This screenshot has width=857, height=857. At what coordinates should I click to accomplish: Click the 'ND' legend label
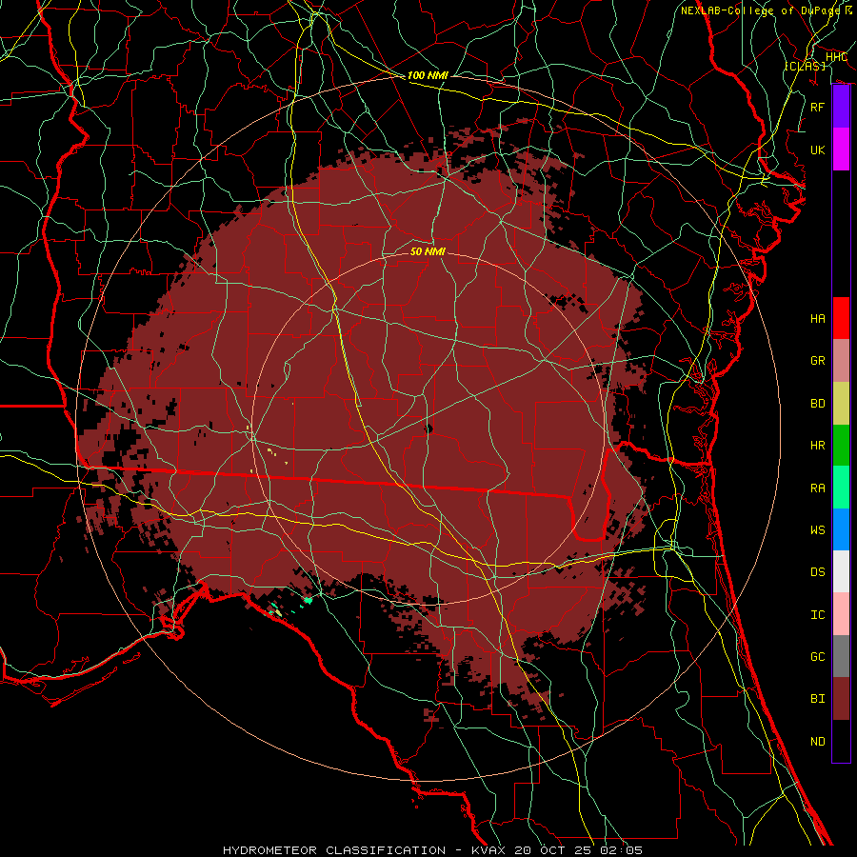tap(818, 742)
